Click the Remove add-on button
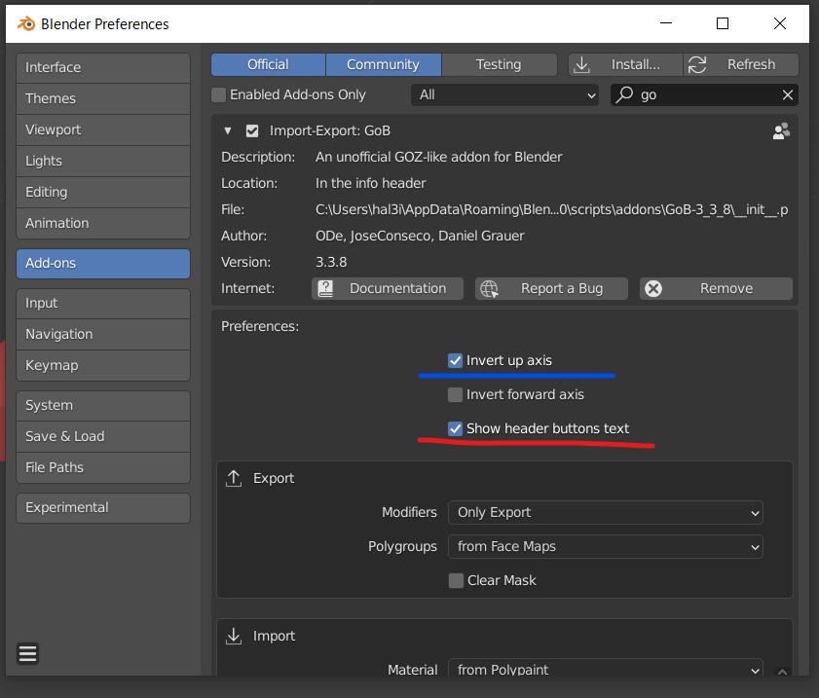The width and height of the screenshot is (819, 698). coord(716,288)
